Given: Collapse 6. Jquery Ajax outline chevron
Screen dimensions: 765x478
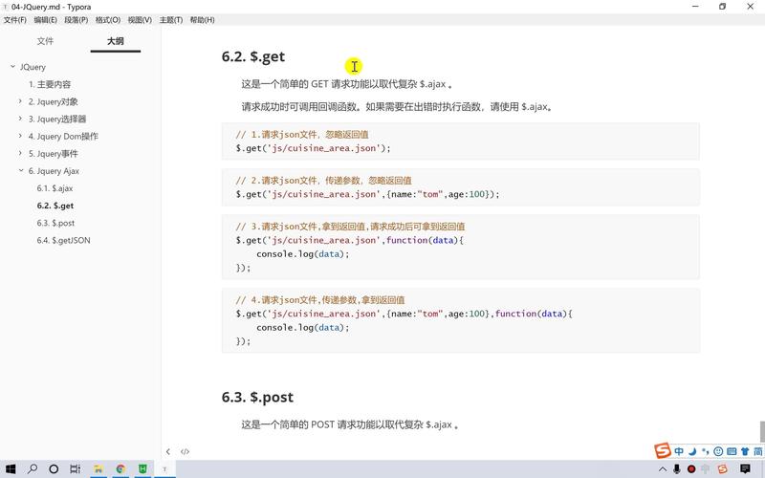Looking at the screenshot, I should pyautogui.click(x=21, y=171).
